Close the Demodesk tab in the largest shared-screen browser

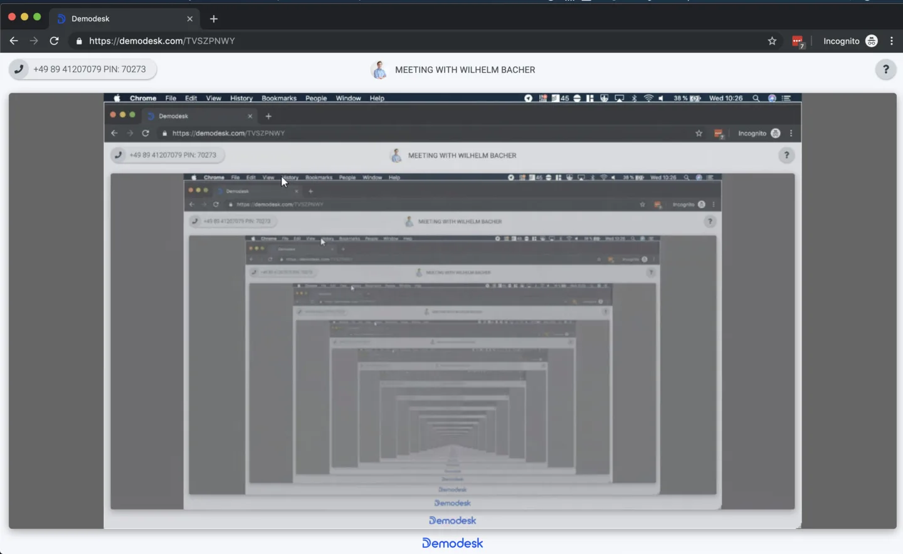(x=250, y=116)
